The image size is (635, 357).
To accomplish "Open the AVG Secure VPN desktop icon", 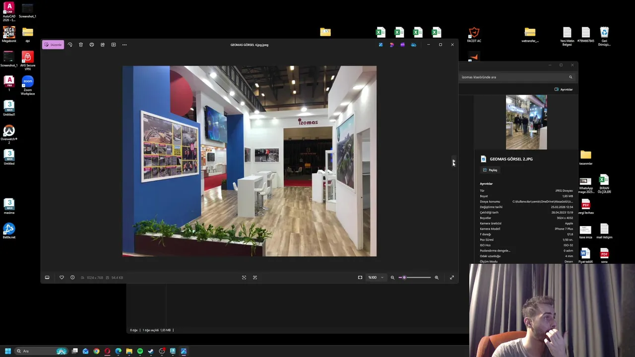I will pyautogui.click(x=28, y=61).
